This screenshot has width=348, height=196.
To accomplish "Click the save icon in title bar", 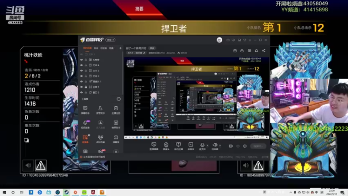I will tap(239, 40).
